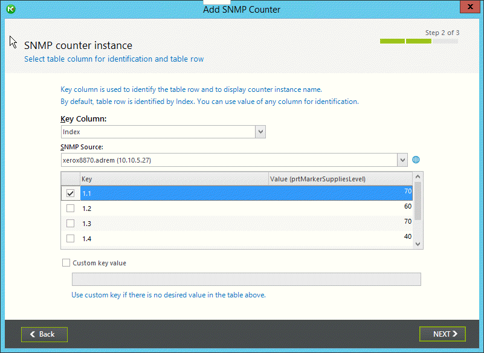Screen dimensions: 484x353
Task: Click the Custom key value label
Action: point(99,263)
